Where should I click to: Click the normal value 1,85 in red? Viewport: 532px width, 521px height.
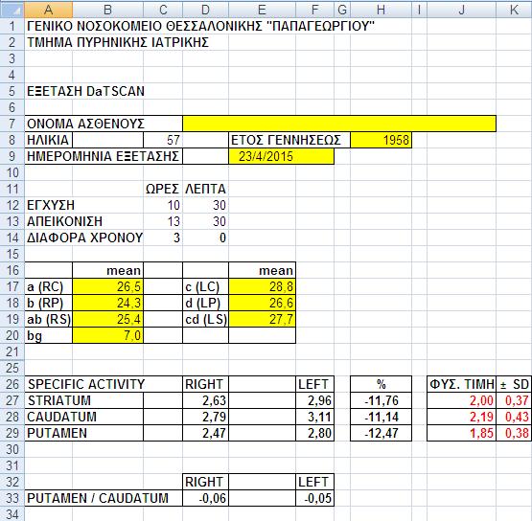461,433
